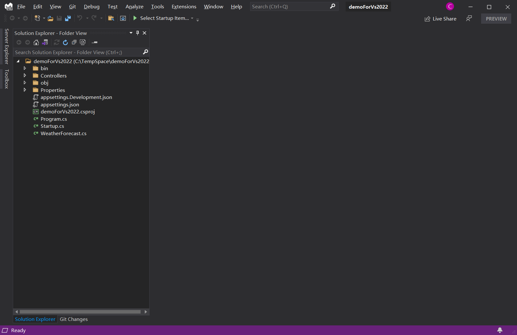Image resolution: width=517 pixels, height=335 pixels.
Task: Click the PREVIEW button
Action: point(496,19)
